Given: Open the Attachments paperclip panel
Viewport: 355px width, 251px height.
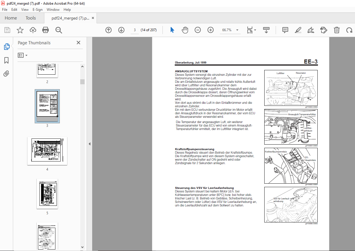Looking at the screenshot, I should [6, 74].
